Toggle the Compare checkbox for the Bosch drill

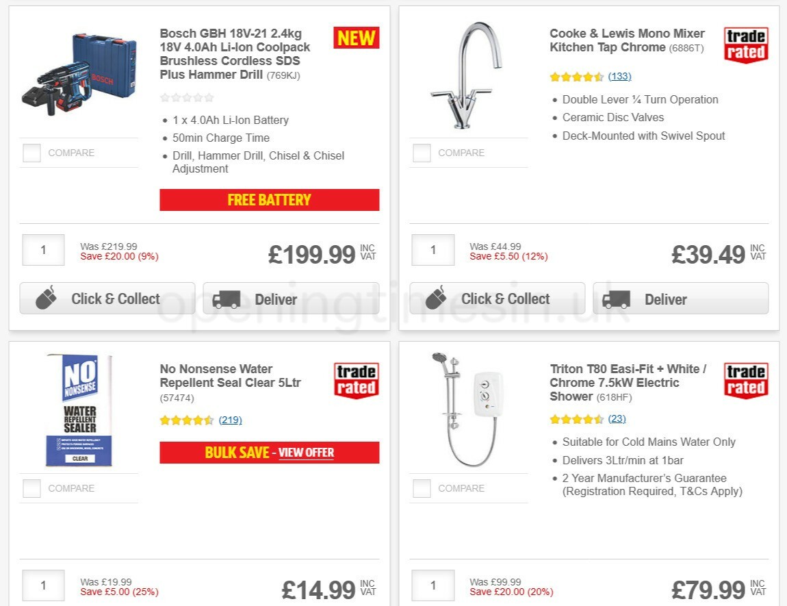point(31,153)
